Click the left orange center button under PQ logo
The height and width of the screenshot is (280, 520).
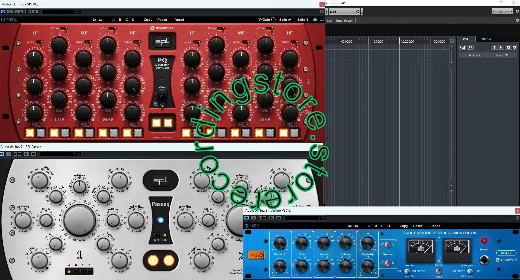156,123
